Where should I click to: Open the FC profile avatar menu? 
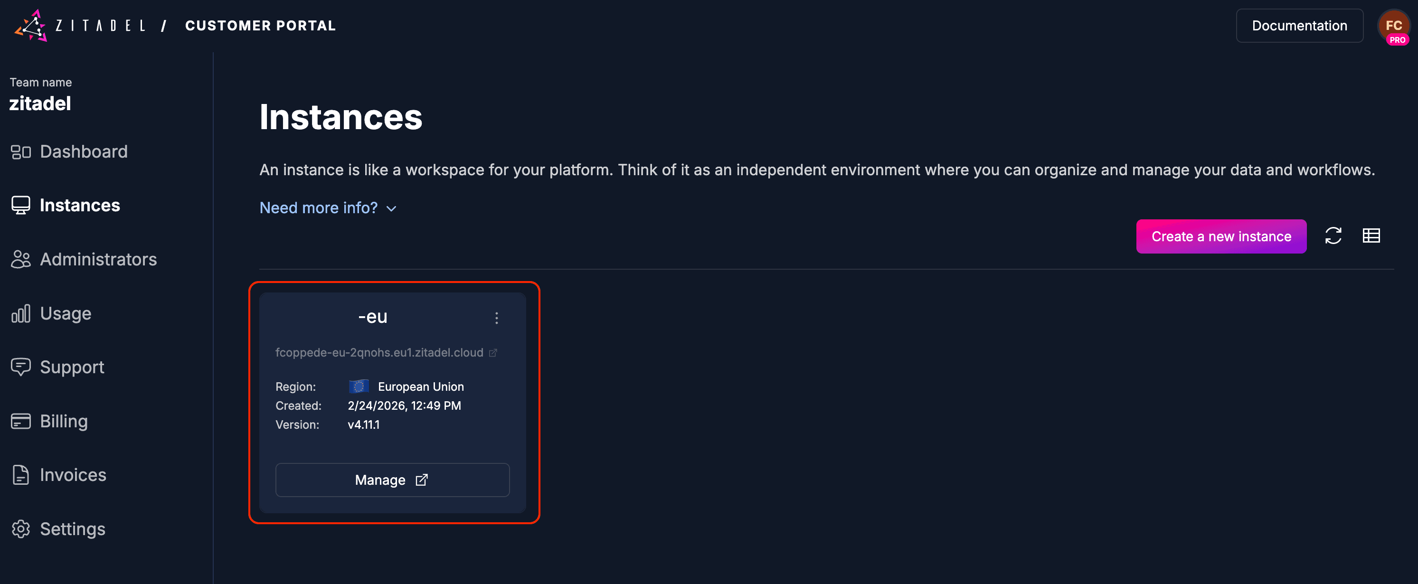coord(1394,26)
